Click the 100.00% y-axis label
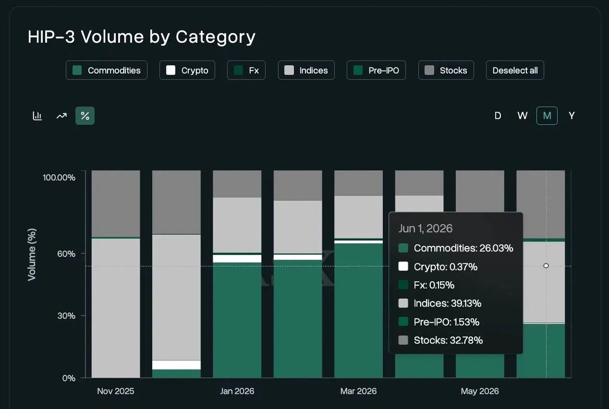This screenshot has height=409, width=609. pyautogui.click(x=59, y=178)
